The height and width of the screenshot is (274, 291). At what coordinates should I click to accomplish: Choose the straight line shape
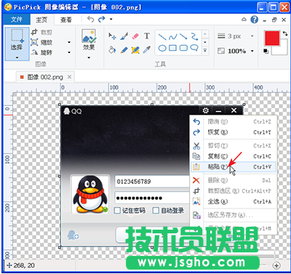click(162, 37)
